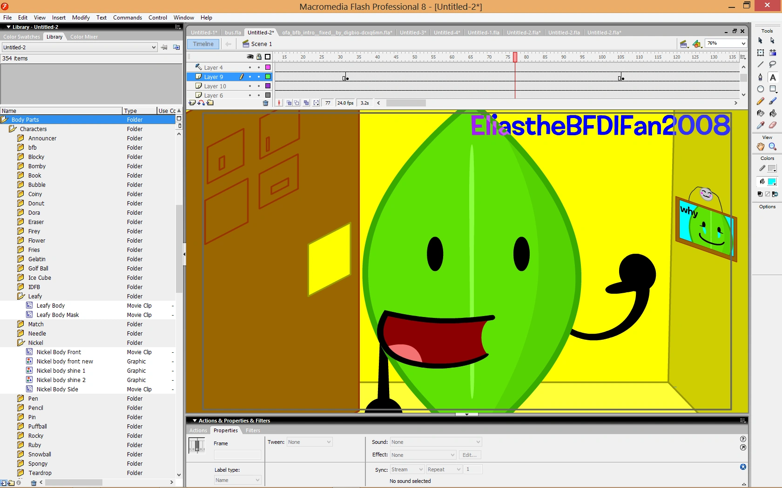782x488 pixels.
Task: Switch to the Actions panel
Action: pos(197,430)
